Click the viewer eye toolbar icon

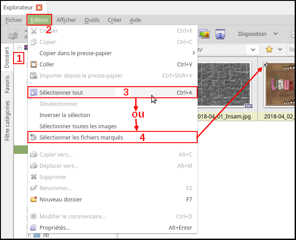(13, 34)
